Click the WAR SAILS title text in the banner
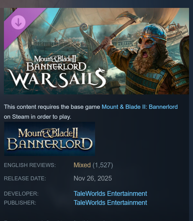 click(56, 79)
